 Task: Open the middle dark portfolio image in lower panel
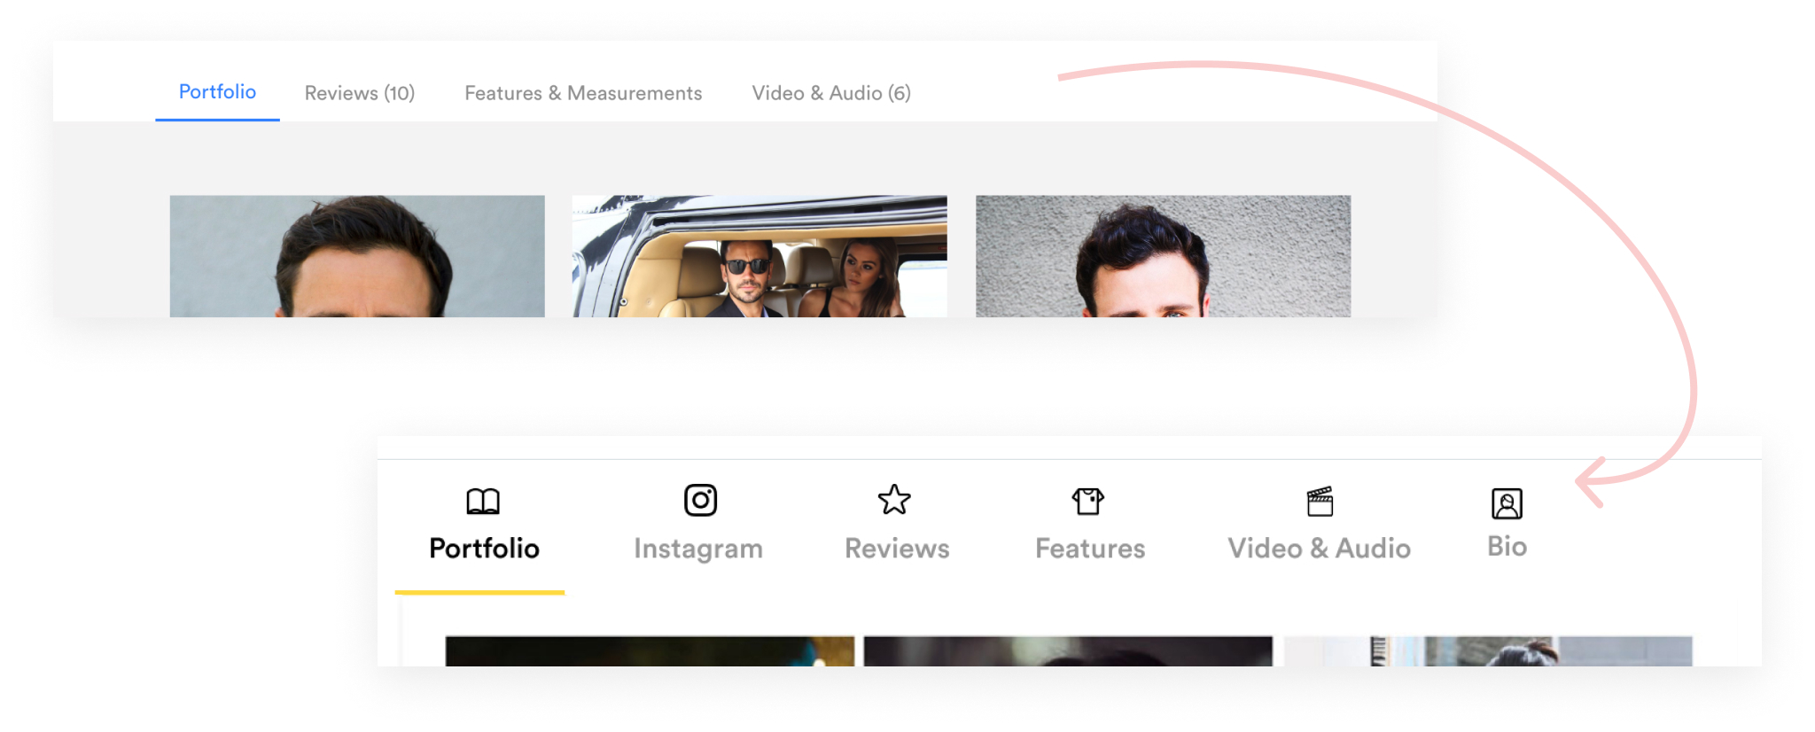pyautogui.click(x=1068, y=650)
